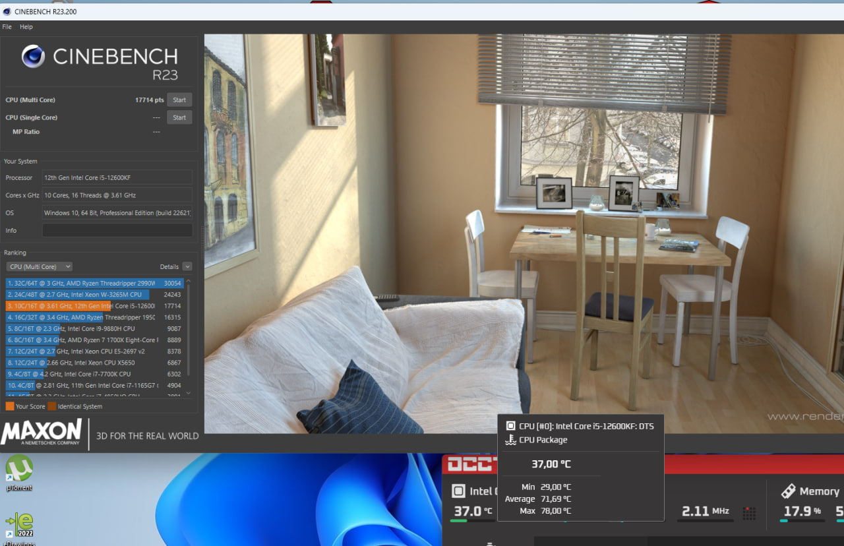Click the core grid dots icon in OCCT
This screenshot has width=844, height=546.
point(749,512)
